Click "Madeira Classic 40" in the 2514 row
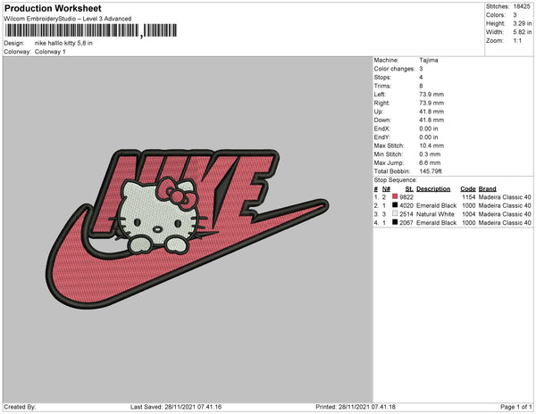Screen dimensions: 536x414 (x=505, y=214)
